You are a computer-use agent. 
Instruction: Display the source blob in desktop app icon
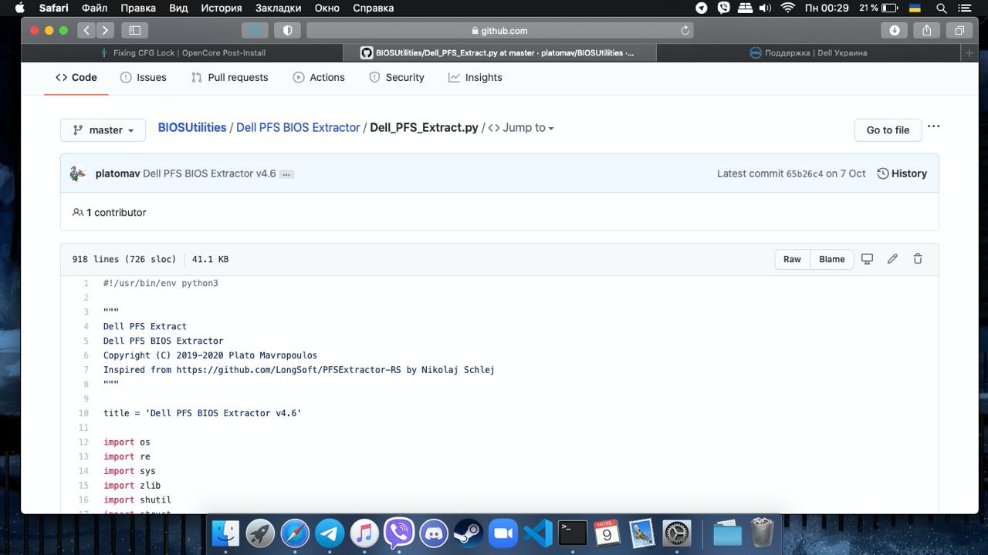[867, 259]
